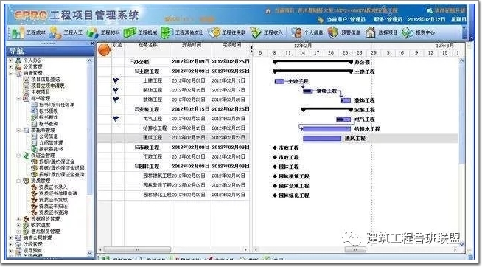Click the 通风工程 bar in Gantt chart
Image resolution: width=482 pixels, height=267 pixels.
tap(322, 139)
